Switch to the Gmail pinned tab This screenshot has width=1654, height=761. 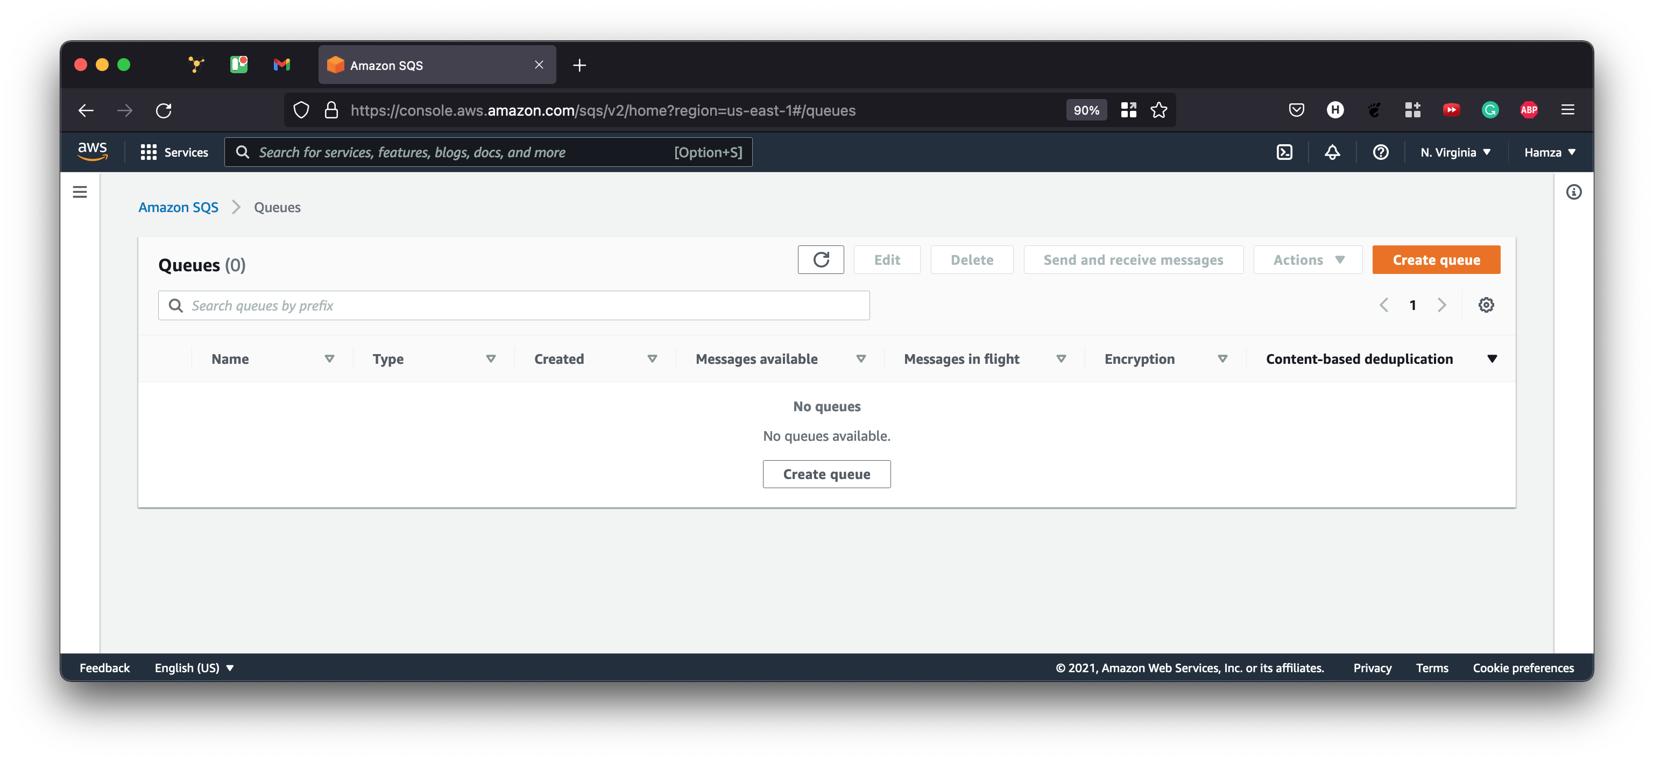tap(281, 65)
